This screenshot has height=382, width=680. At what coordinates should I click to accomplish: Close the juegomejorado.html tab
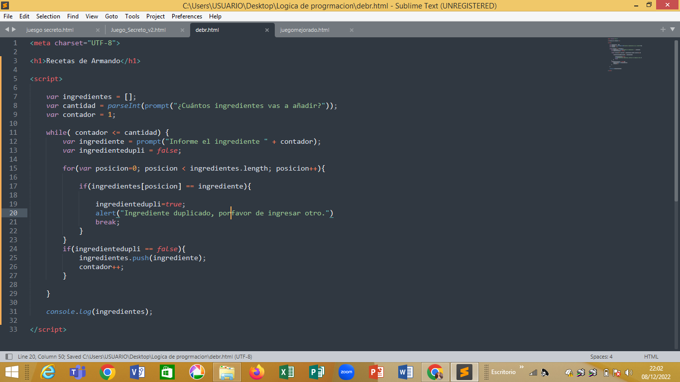coord(351,30)
